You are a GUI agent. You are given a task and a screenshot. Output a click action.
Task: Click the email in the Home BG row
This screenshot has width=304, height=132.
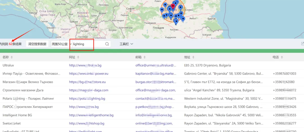pos(154,115)
